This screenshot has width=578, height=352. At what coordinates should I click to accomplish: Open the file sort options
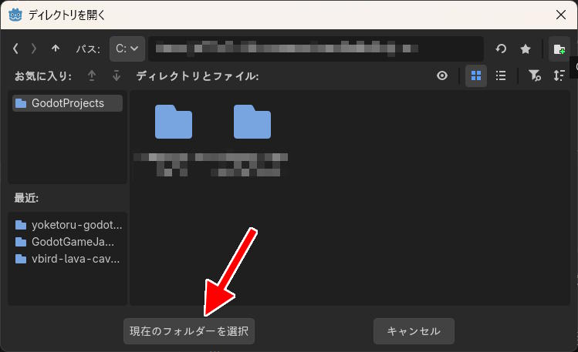559,75
